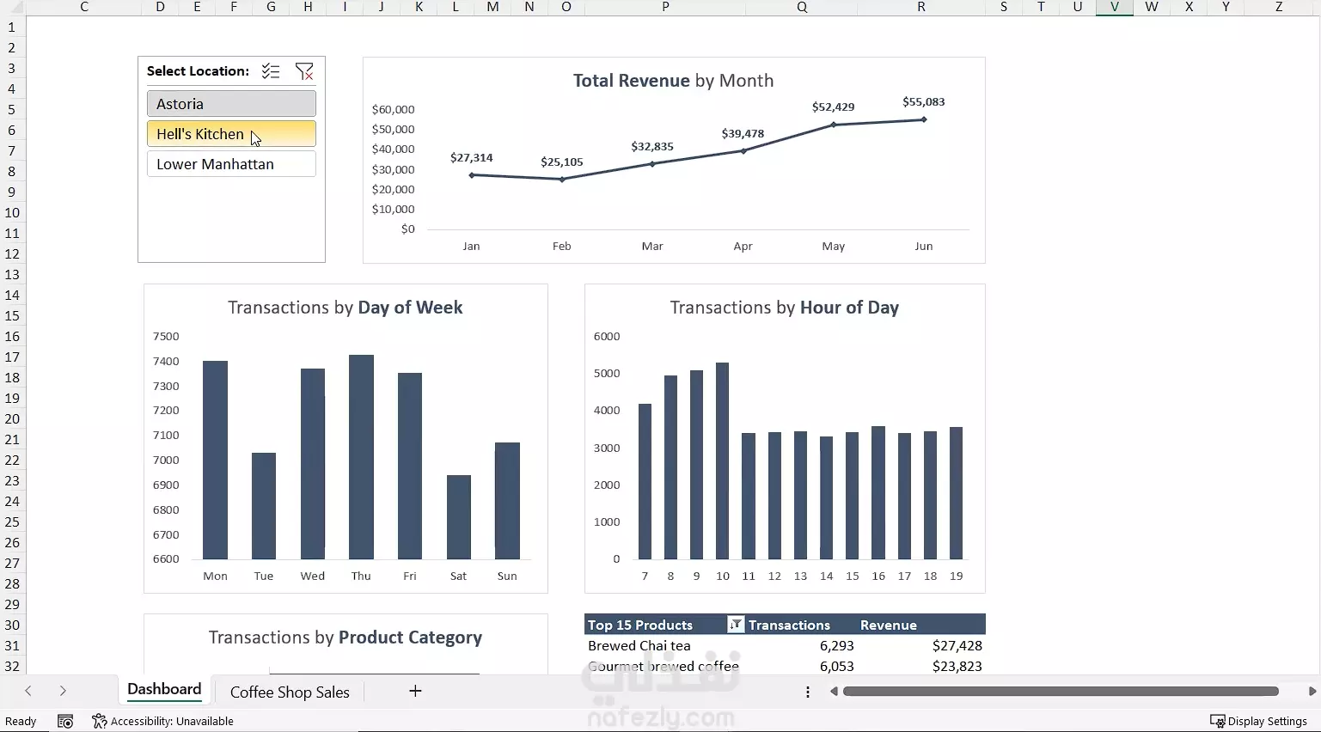1321x732 pixels.
Task: Click the sheet tab bar options dots
Action: point(808,692)
